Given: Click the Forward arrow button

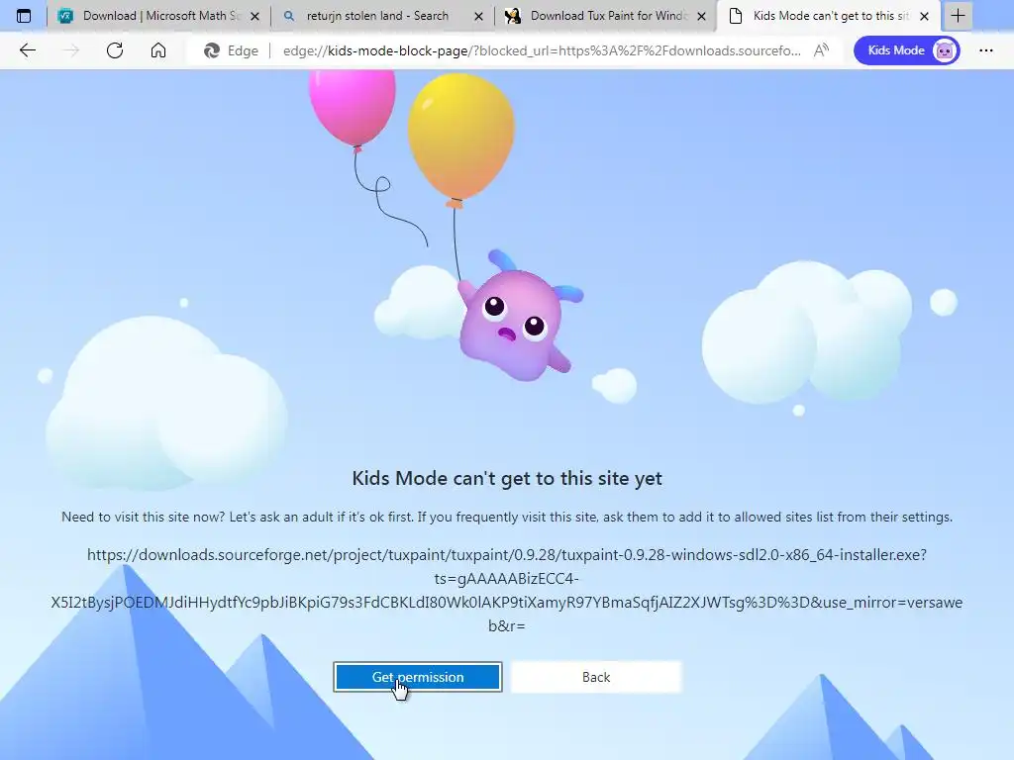Looking at the screenshot, I should [70, 50].
